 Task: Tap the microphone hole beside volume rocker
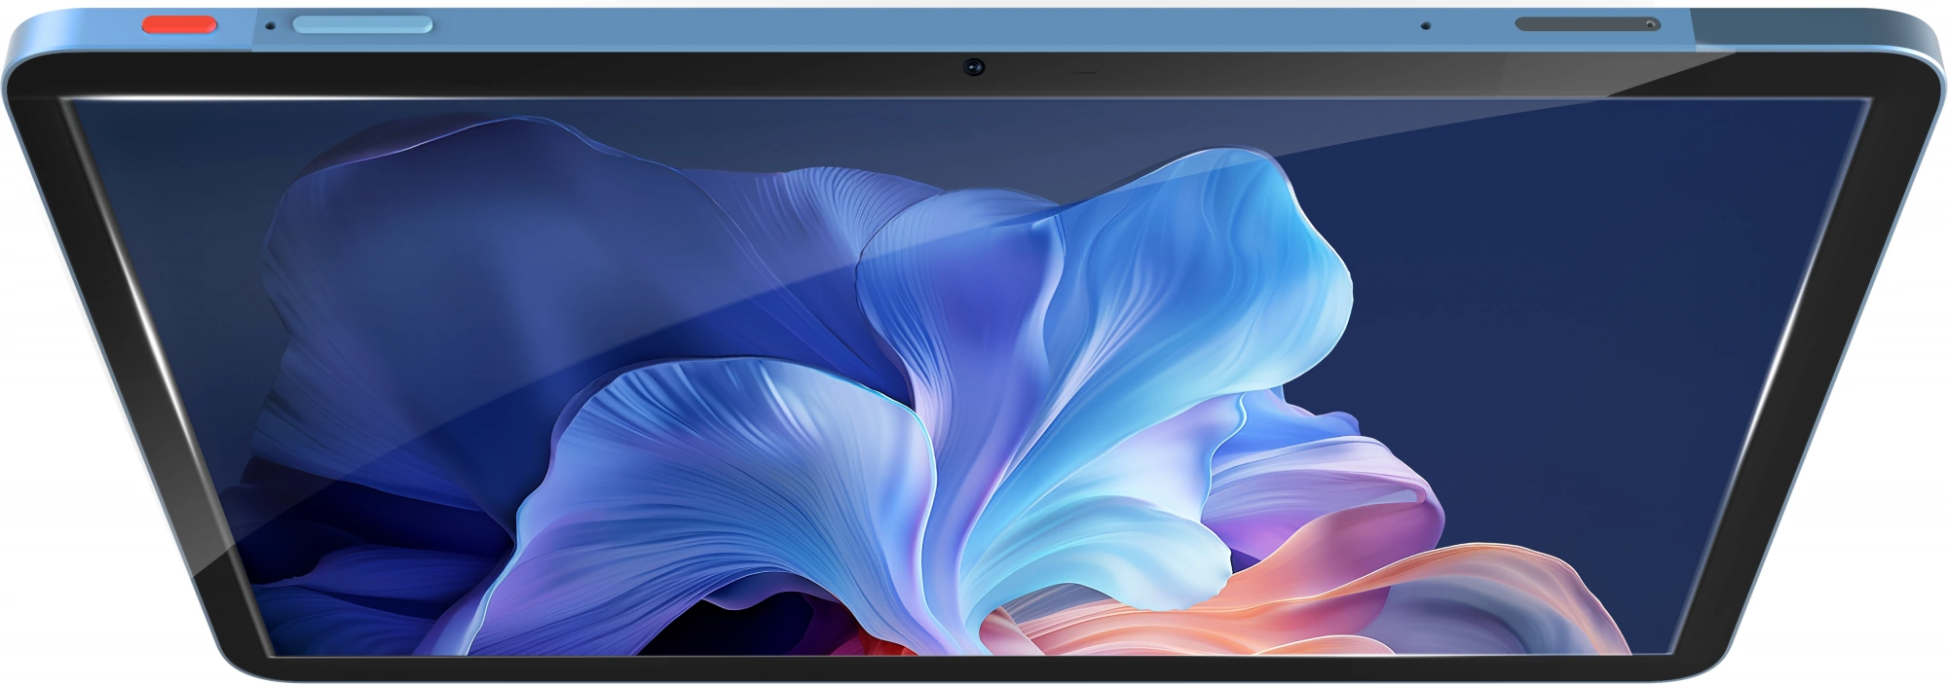point(270,25)
